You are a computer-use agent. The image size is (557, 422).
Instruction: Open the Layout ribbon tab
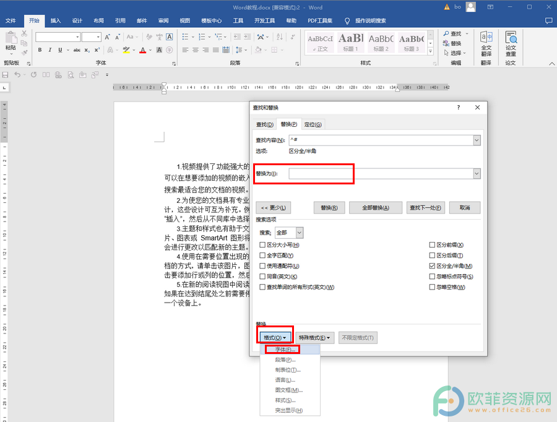[99, 20]
